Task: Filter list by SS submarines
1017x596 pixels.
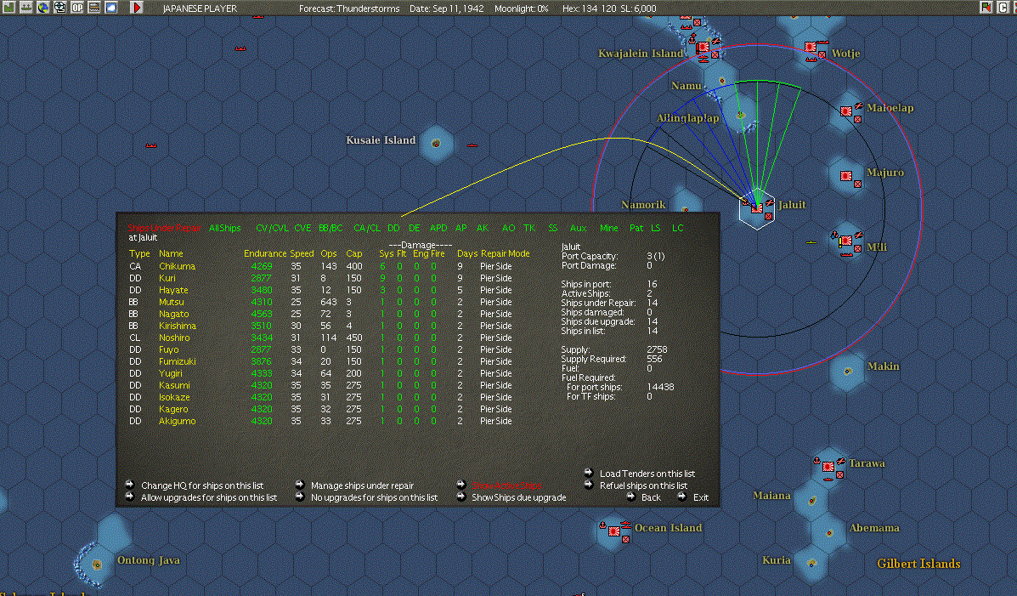Action: point(552,228)
